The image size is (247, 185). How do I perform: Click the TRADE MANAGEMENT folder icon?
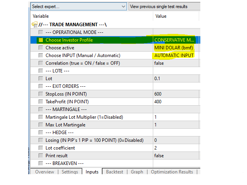[34, 25]
